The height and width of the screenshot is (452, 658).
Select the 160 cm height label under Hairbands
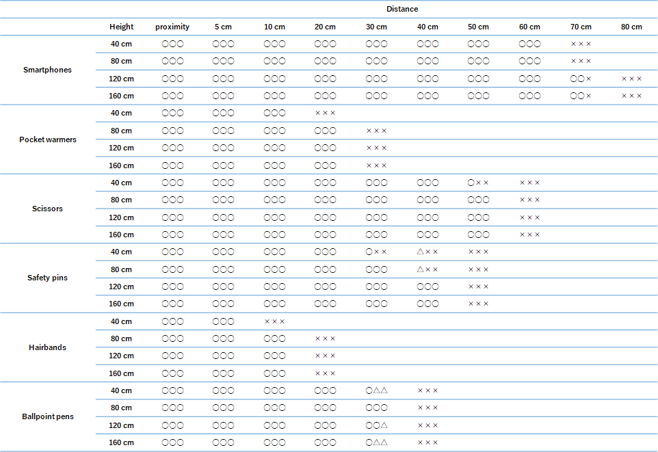point(121,373)
